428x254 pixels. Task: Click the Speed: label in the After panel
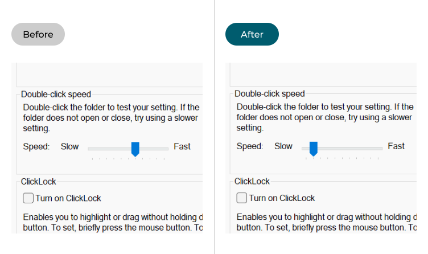click(250, 146)
